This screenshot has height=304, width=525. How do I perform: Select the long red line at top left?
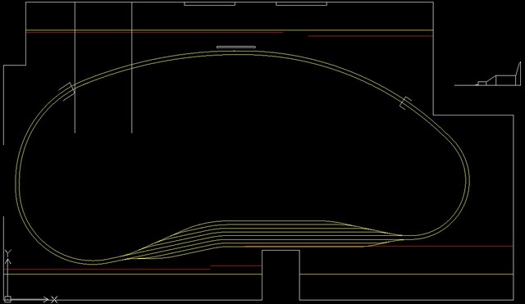[155, 33]
